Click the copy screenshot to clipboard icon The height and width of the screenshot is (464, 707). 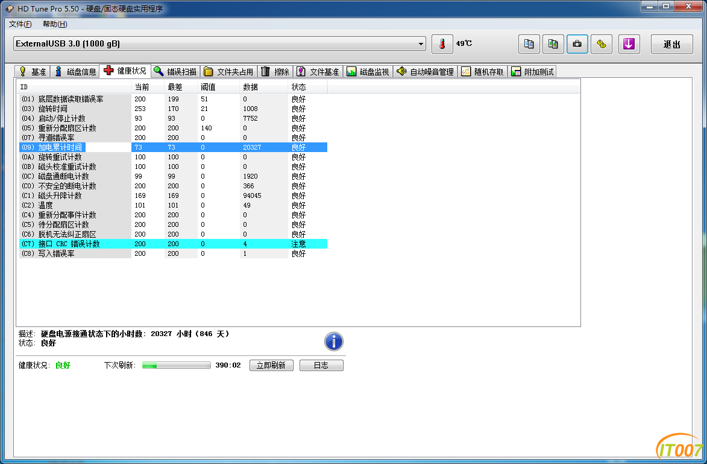tap(553, 44)
